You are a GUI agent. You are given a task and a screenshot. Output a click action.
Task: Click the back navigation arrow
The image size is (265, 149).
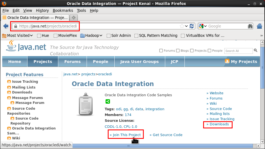pyautogui.click(x=6, y=26)
